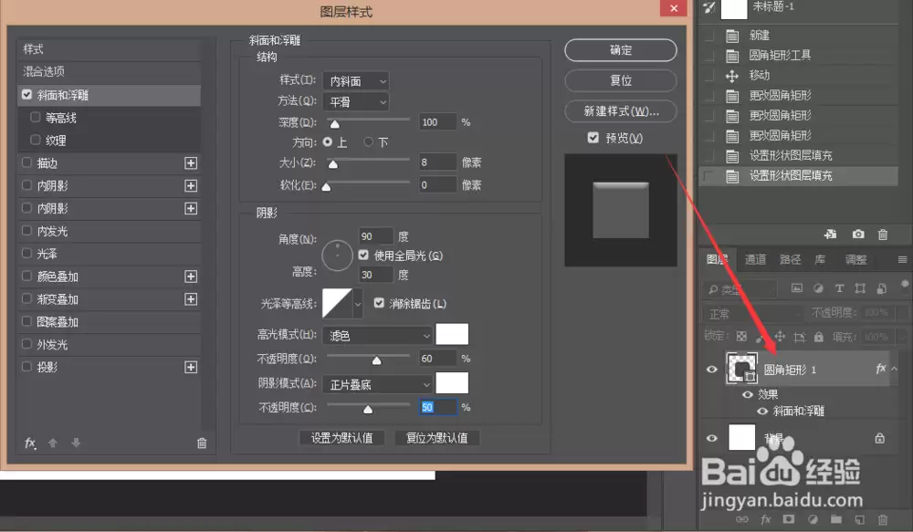Uncheck 使用全局光 option
The image size is (913, 532).
click(363, 255)
